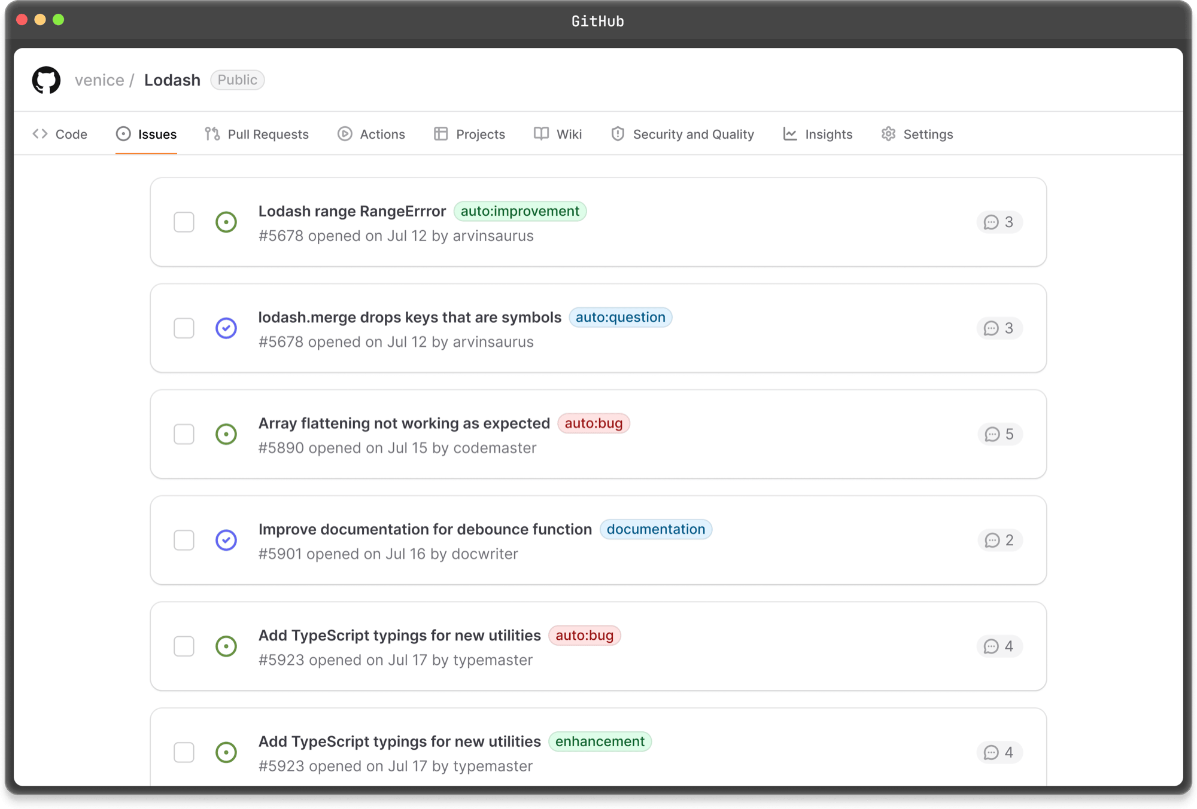The width and height of the screenshot is (1197, 809).
Task: Filter by auto:improvement label
Action: click(520, 211)
